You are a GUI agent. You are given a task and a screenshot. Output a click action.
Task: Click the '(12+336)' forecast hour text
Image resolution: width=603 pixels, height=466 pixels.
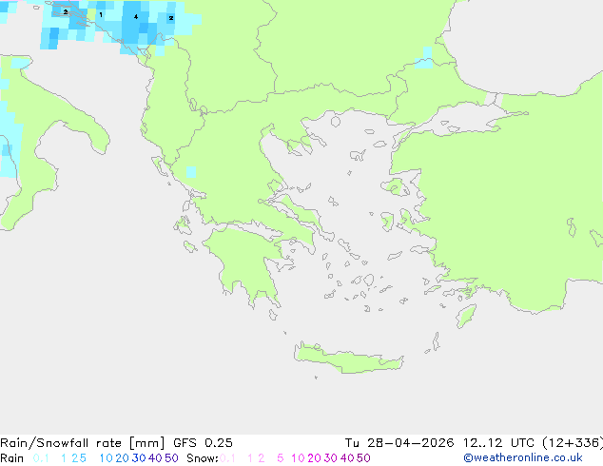pos(573,443)
